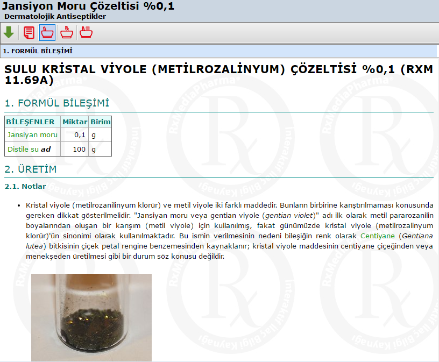Click the vial photo of crystal violet

point(91,317)
